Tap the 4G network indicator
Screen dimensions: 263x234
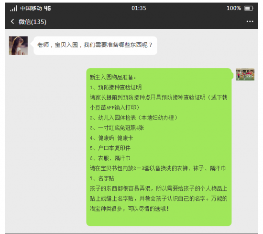coord(47,8)
